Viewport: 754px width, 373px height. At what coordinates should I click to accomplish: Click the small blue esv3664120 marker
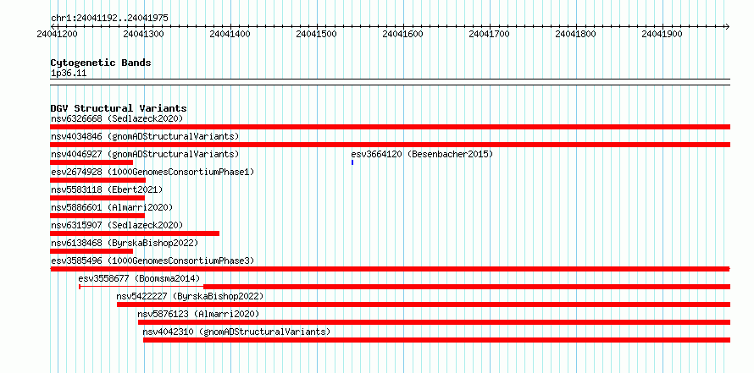coord(352,162)
